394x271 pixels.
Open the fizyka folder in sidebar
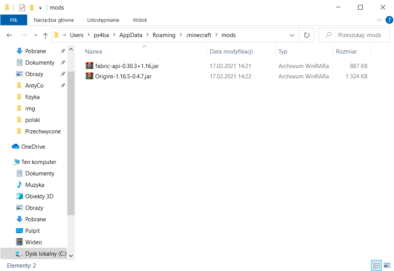pos(32,97)
